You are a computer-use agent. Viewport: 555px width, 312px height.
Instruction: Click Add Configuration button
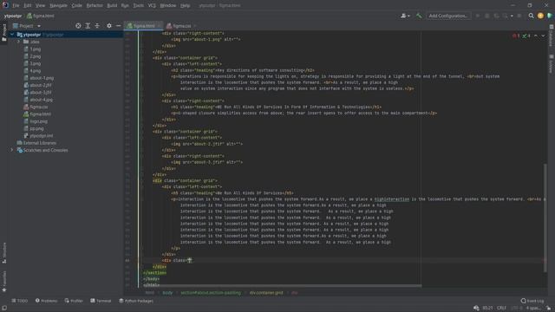click(448, 16)
